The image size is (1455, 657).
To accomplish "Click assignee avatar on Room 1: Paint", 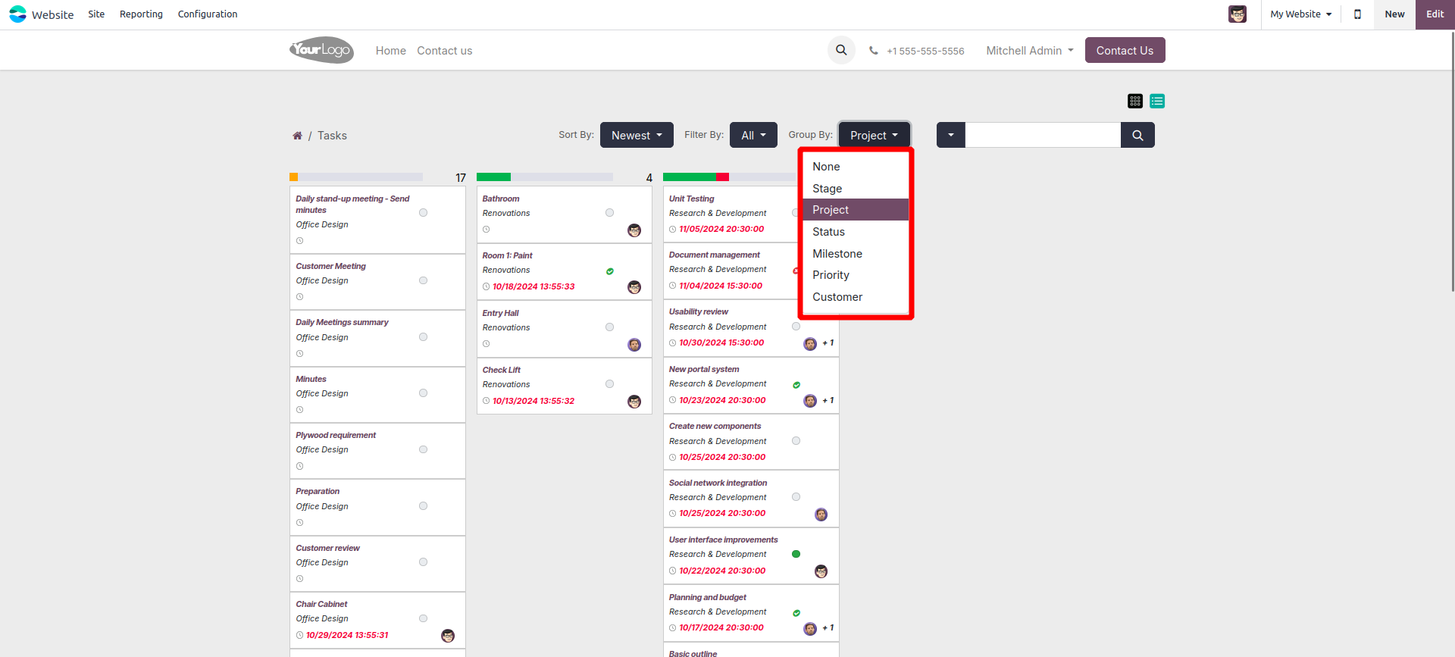I will tap(634, 287).
